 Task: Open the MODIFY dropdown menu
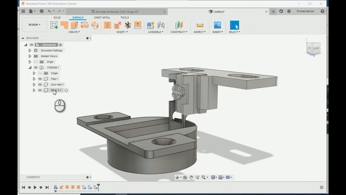122,32
